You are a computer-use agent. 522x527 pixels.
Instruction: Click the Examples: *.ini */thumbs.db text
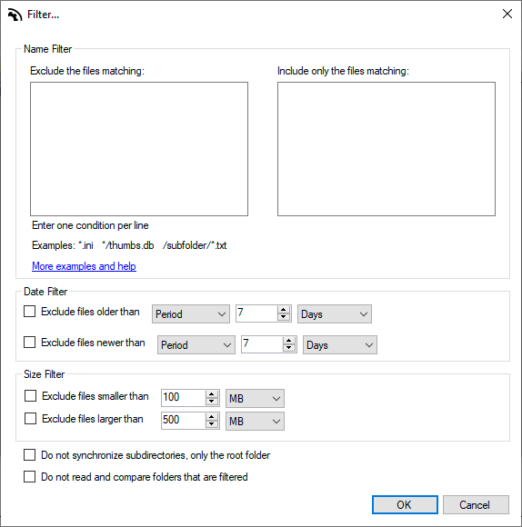(x=129, y=245)
